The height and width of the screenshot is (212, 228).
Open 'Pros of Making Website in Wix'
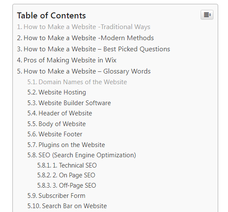67,60
